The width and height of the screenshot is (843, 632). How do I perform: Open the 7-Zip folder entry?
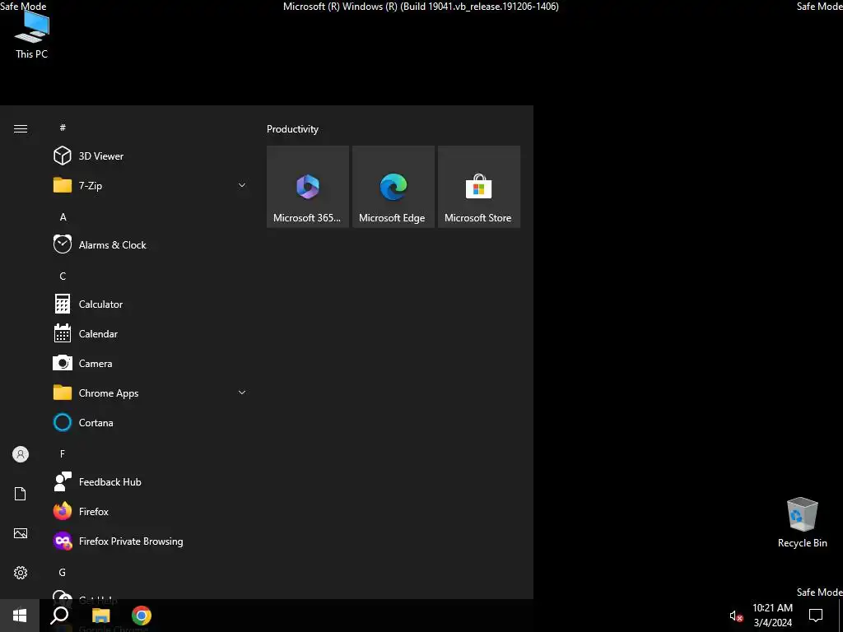coord(149,185)
